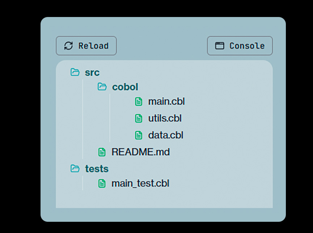Viewport: 313px width, 233px height.
Task: Click the file icon beside data.cbl
Action: coord(139,135)
